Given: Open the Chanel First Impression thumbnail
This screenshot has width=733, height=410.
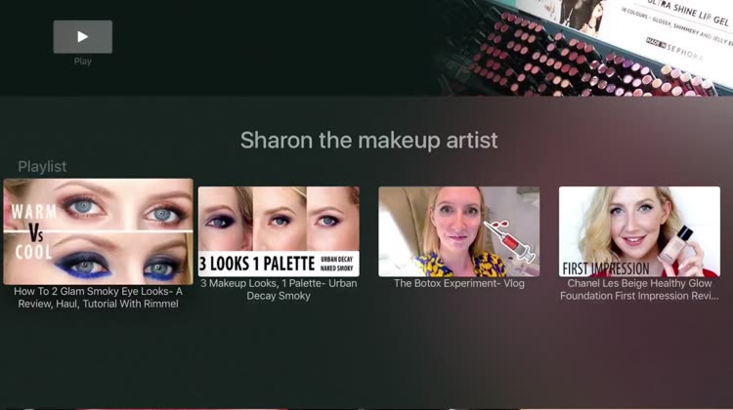Looking at the screenshot, I should click(x=639, y=231).
